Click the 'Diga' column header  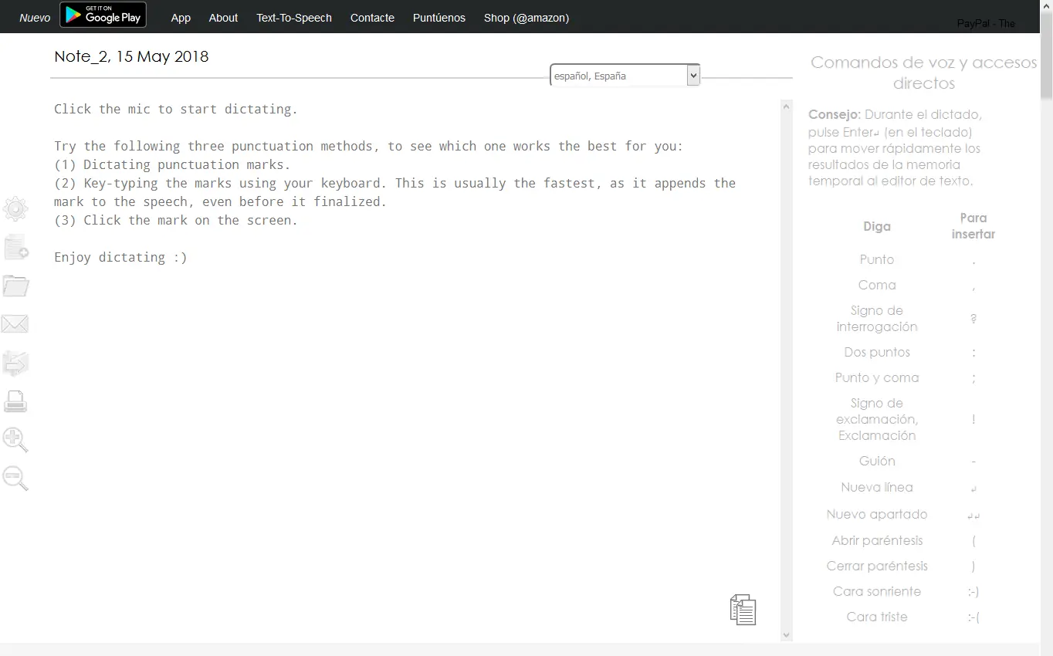pyautogui.click(x=877, y=226)
